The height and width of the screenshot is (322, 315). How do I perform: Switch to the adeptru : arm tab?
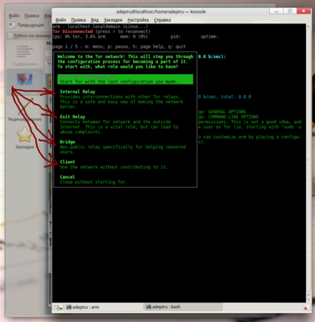[83, 307]
